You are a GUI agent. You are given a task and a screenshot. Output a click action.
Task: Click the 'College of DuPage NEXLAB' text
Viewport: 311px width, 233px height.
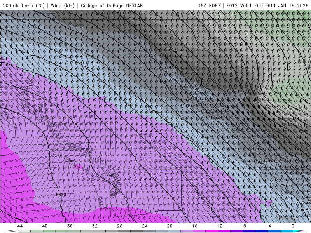coord(112,5)
